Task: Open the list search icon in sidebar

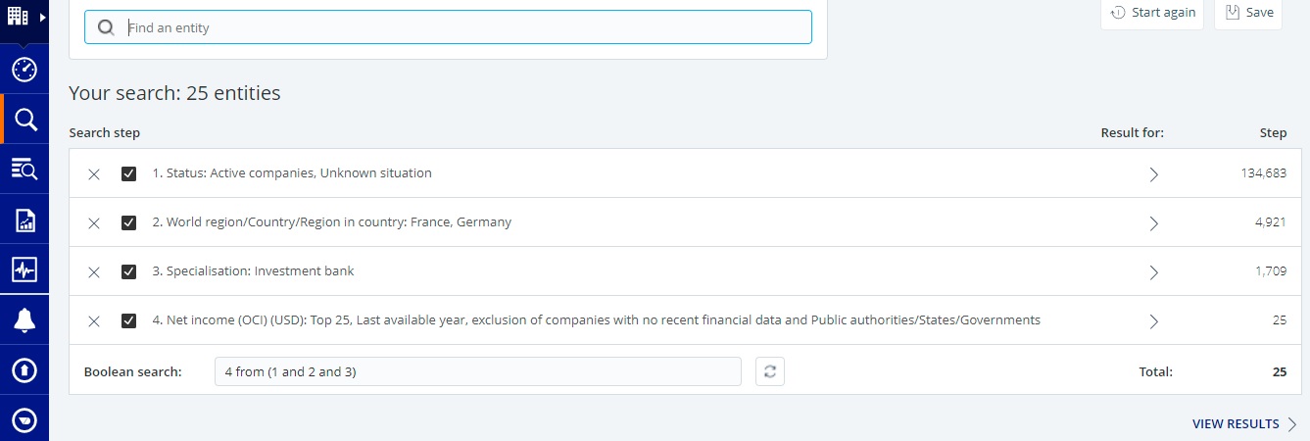Action: 24,170
